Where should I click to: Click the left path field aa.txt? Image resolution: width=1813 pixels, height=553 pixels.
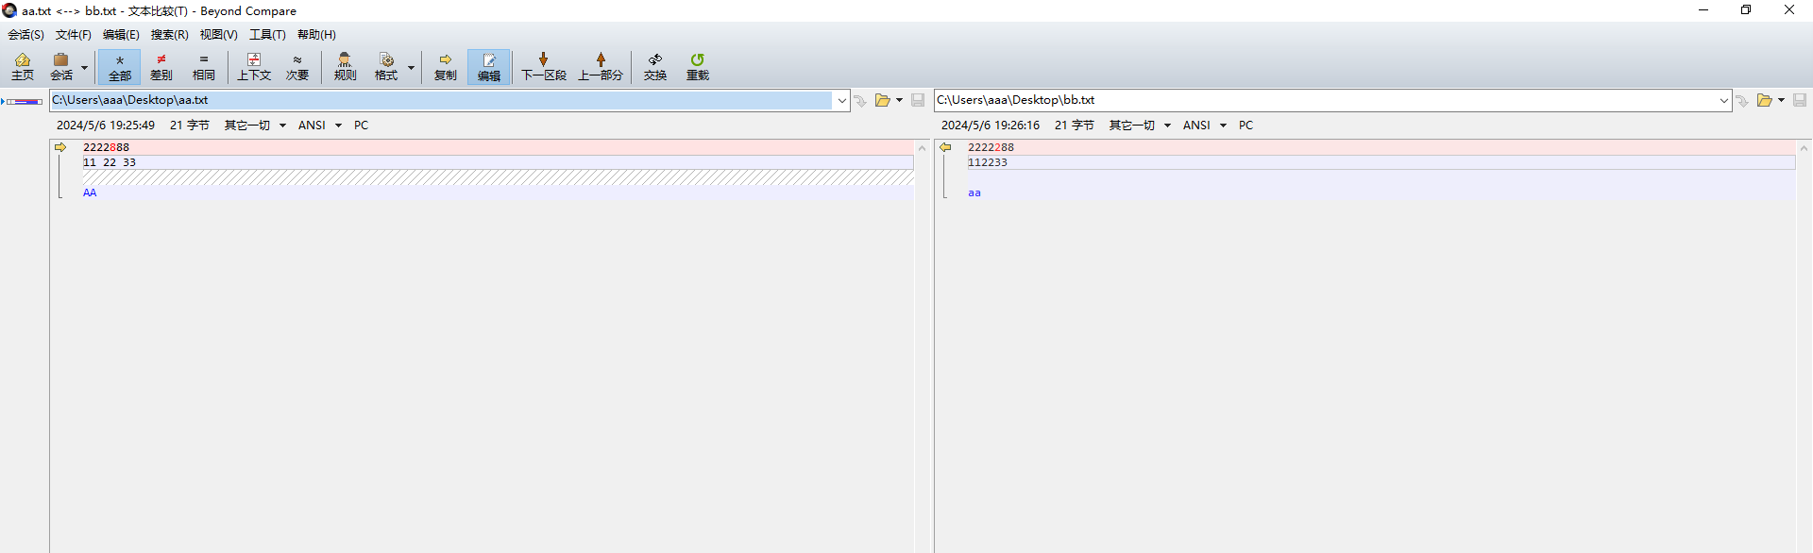point(442,100)
